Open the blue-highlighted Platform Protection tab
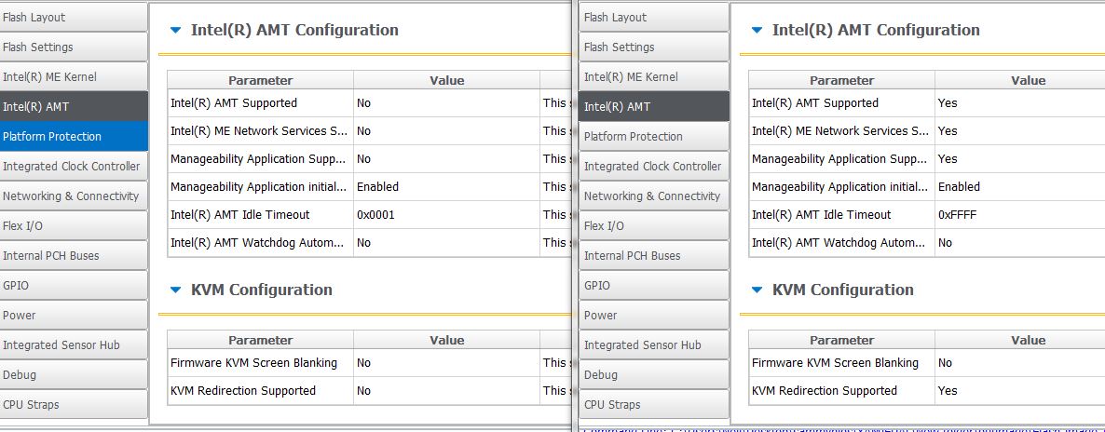The height and width of the screenshot is (432, 1105). (74, 137)
